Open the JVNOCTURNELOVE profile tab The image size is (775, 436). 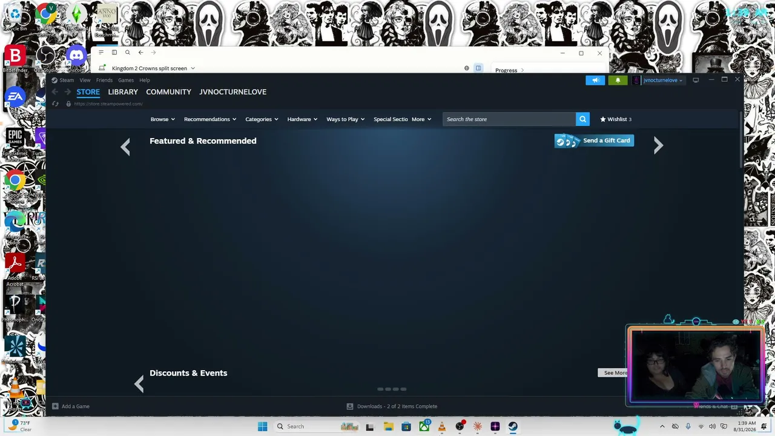point(233,92)
